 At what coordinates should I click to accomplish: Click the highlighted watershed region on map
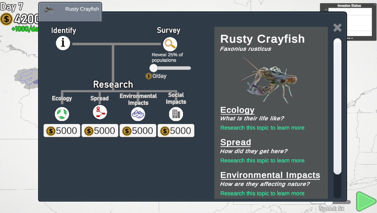[x=26, y=78]
